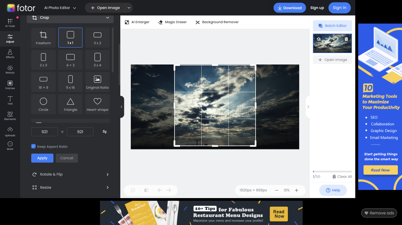Image resolution: width=402 pixels, height=225 pixels.
Task: Collapse the right side panel
Action: [x=308, y=107]
